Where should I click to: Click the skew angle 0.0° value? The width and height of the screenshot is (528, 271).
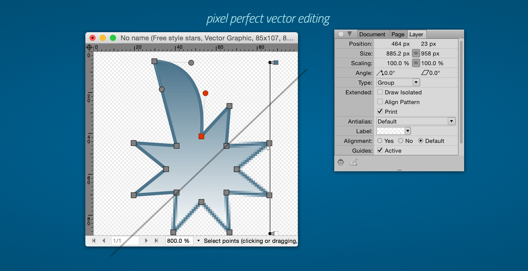pyautogui.click(x=435, y=73)
